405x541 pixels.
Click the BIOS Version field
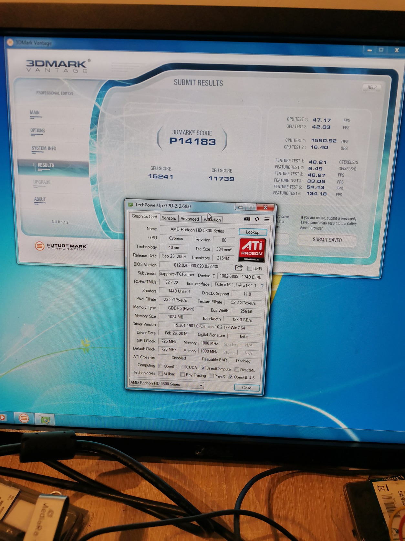click(x=196, y=266)
